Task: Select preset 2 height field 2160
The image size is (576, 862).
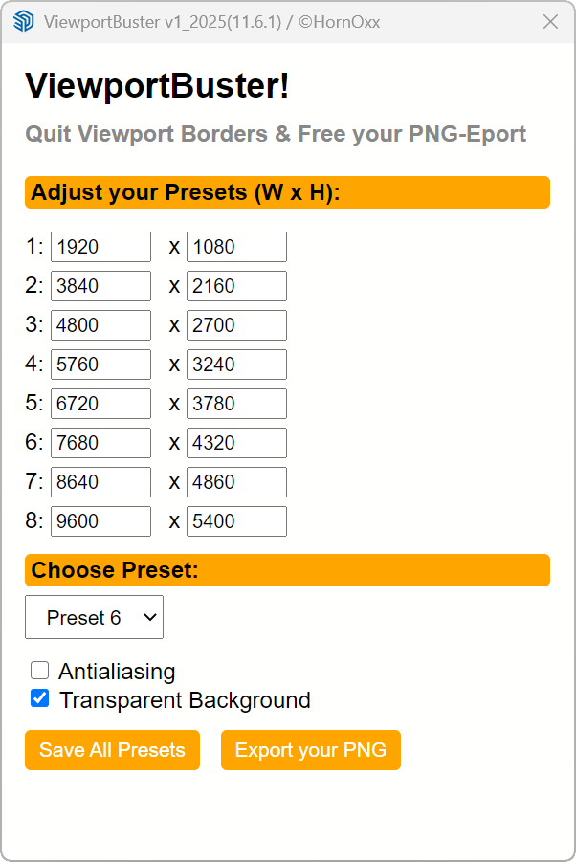Action: 236,286
